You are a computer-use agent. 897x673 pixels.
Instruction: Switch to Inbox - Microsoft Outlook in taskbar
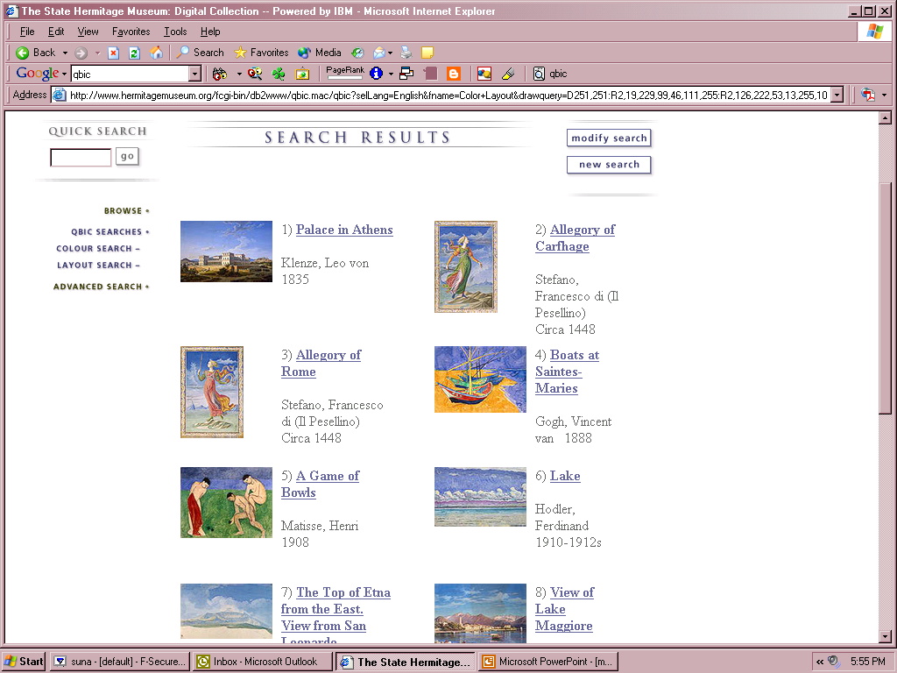[264, 662]
